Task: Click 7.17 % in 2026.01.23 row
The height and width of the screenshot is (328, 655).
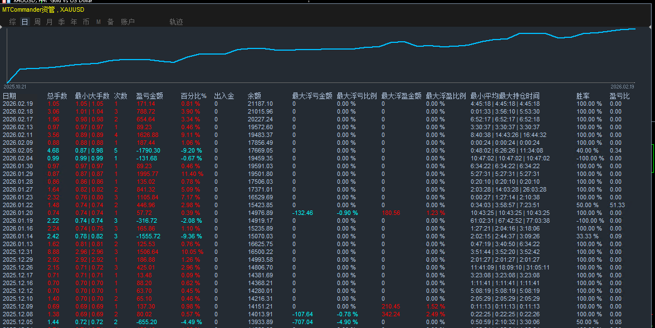Action: [x=190, y=197]
